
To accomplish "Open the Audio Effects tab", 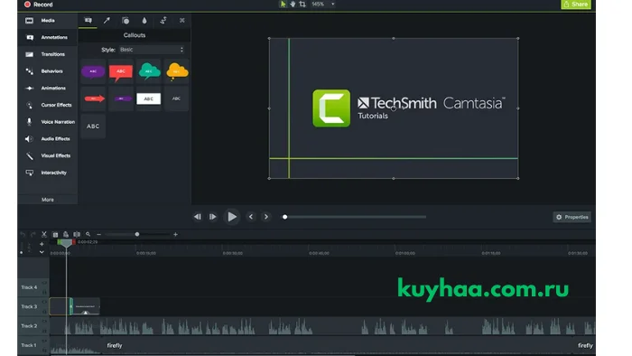I will [48, 139].
